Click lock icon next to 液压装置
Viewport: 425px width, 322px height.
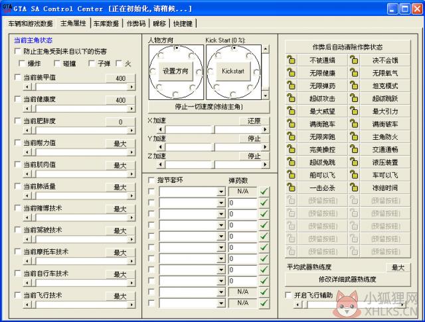[354, 162]
